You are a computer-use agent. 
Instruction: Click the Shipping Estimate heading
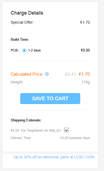[26, 120]
